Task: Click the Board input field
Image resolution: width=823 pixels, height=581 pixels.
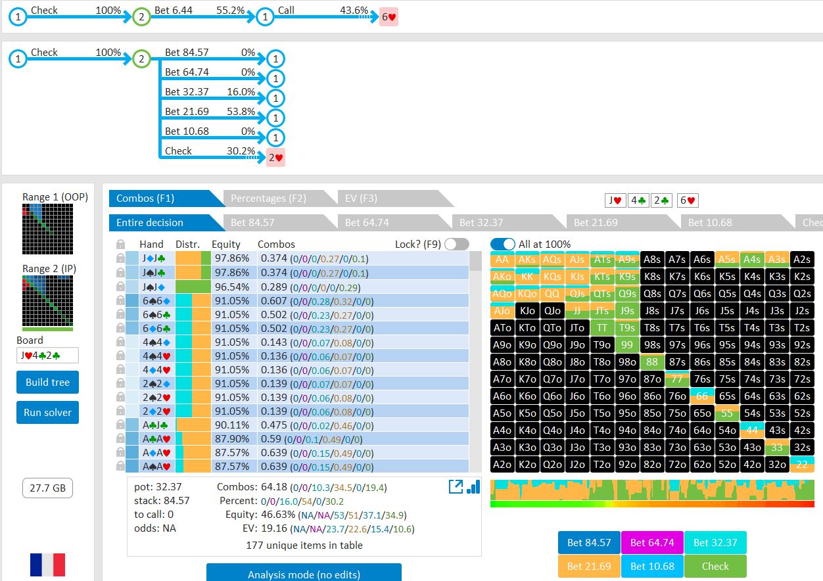Action: pyautogui.click(x=47, y=356)
